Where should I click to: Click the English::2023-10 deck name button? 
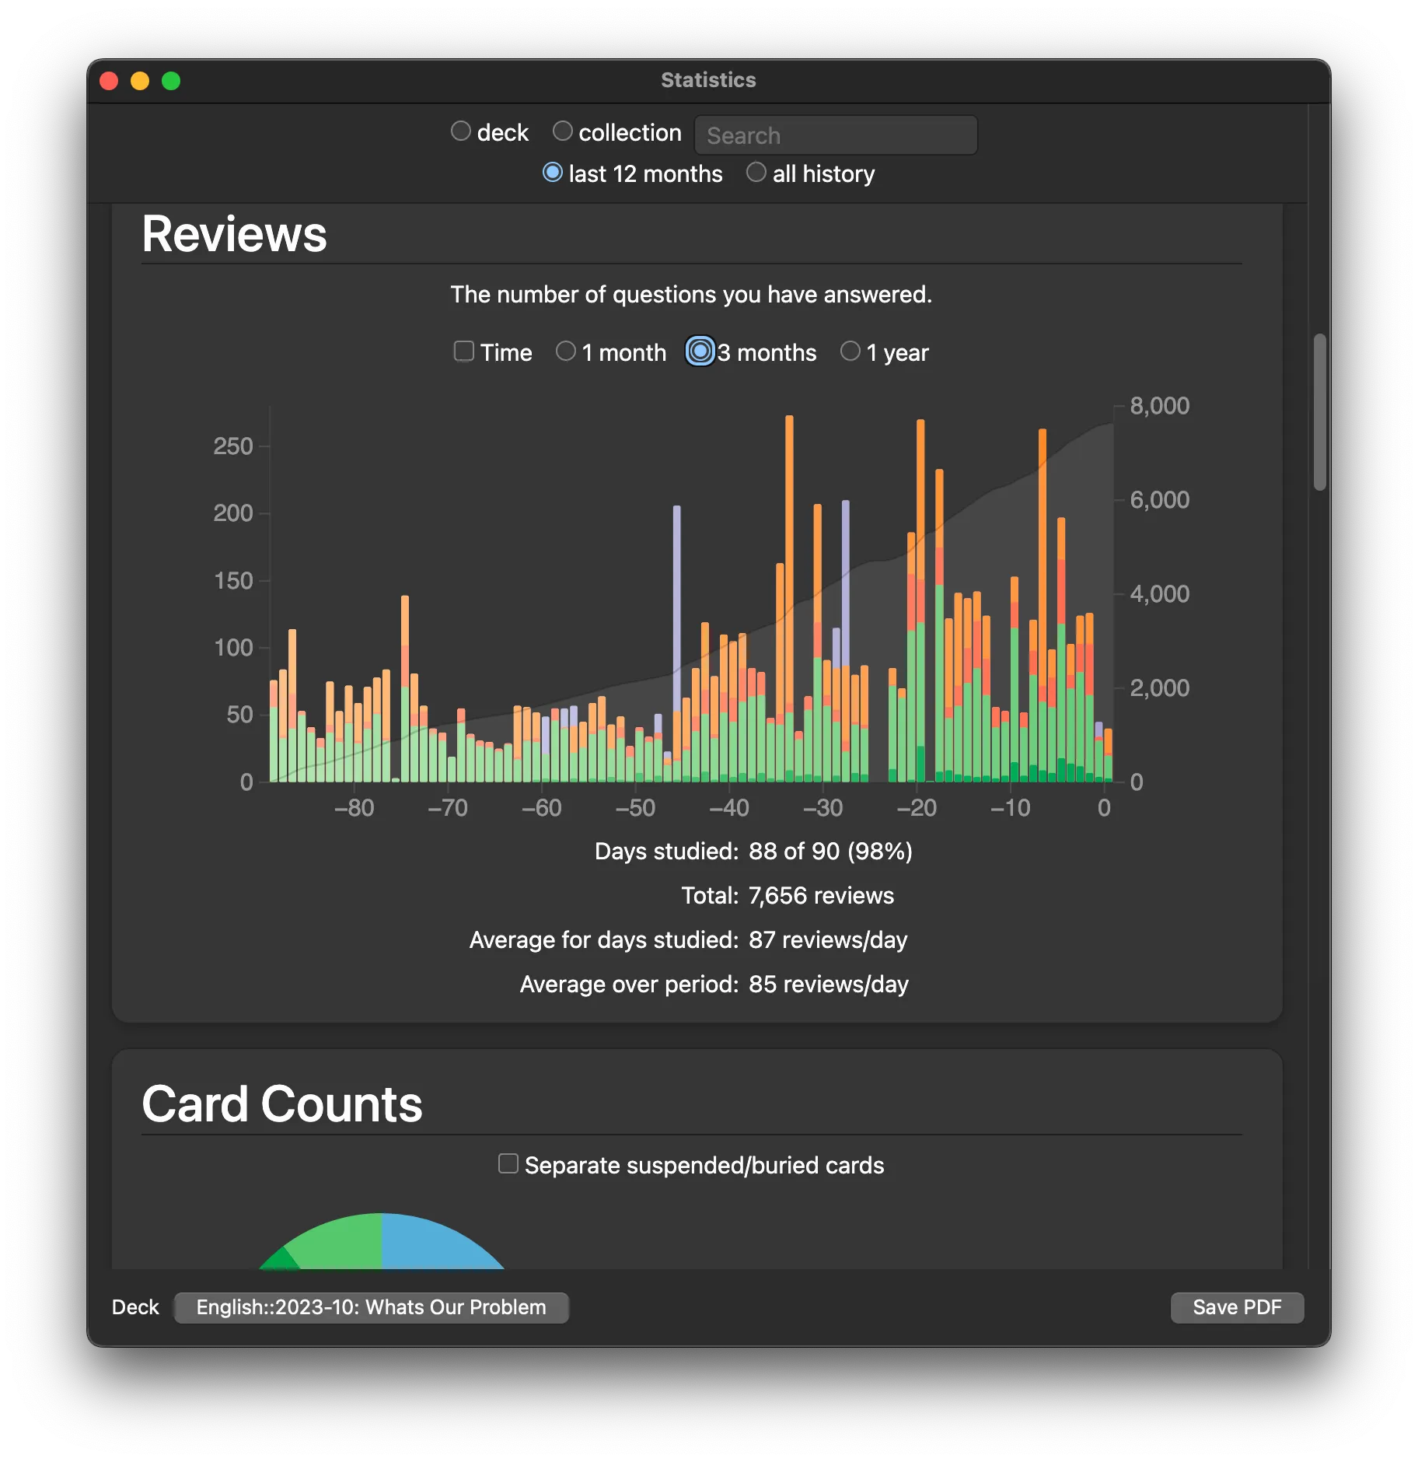[x=371, y=1307]
